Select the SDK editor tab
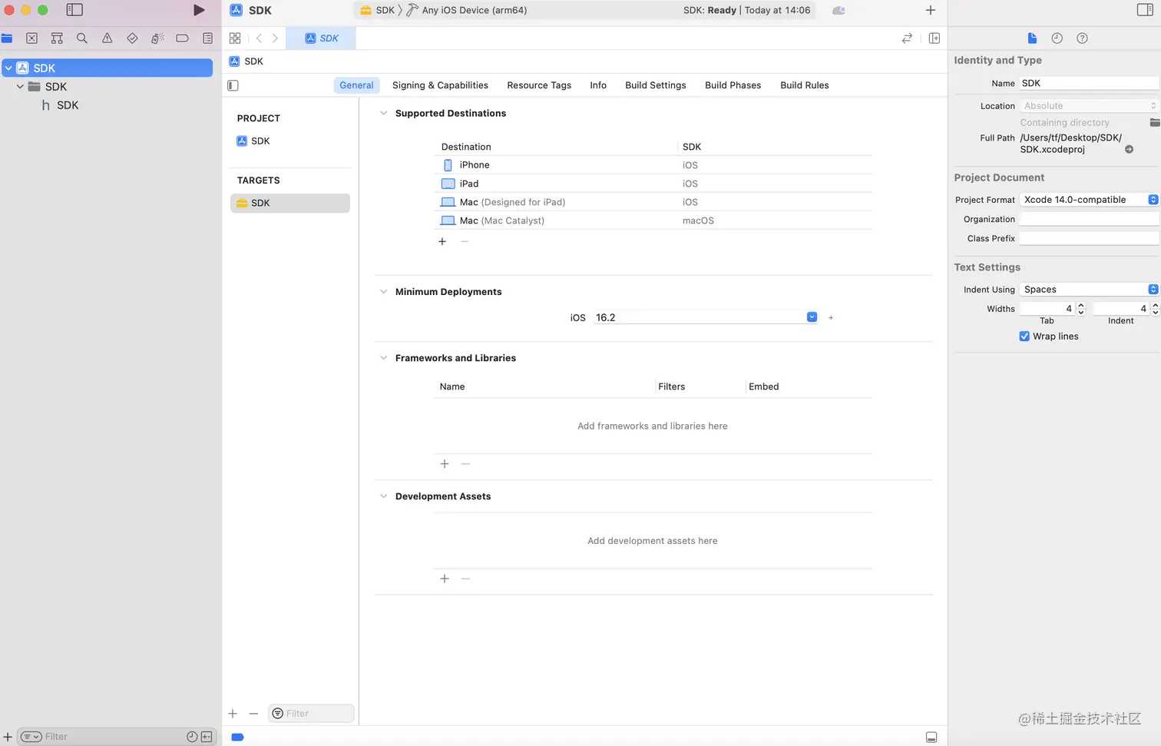 [321, 38]
